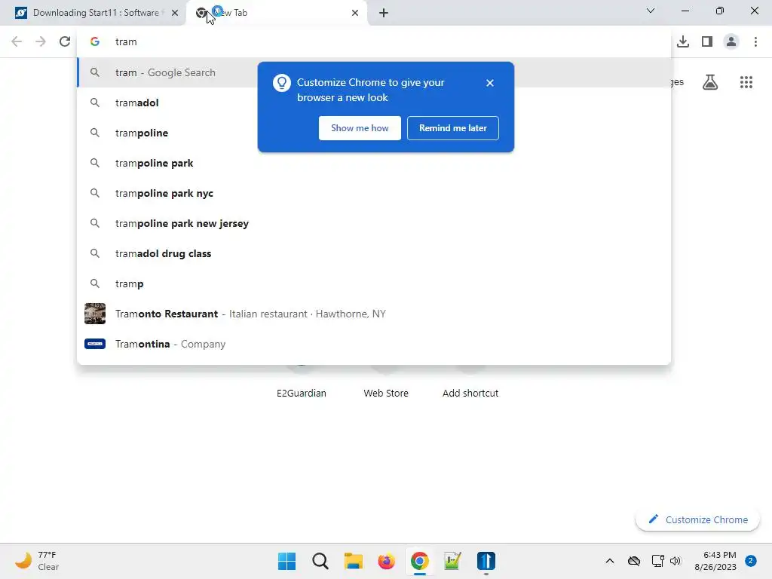Close the Downloading Start11 tab
The width and height of the screenshot is (772, 579).
pos(175,13)
